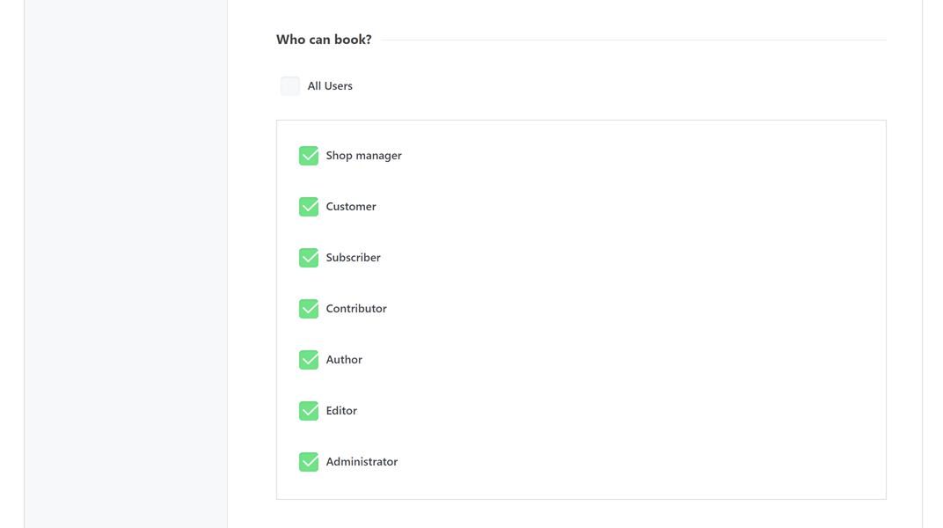This screenshot has height=528, width=943.
Task: Uncheck the Shop manager checkbox
Action: tap(309, 156)
